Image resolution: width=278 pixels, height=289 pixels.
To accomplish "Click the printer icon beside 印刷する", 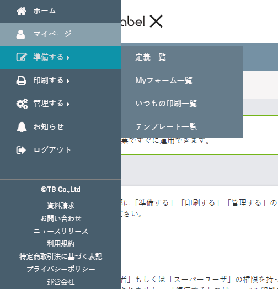I will (22, 81).
